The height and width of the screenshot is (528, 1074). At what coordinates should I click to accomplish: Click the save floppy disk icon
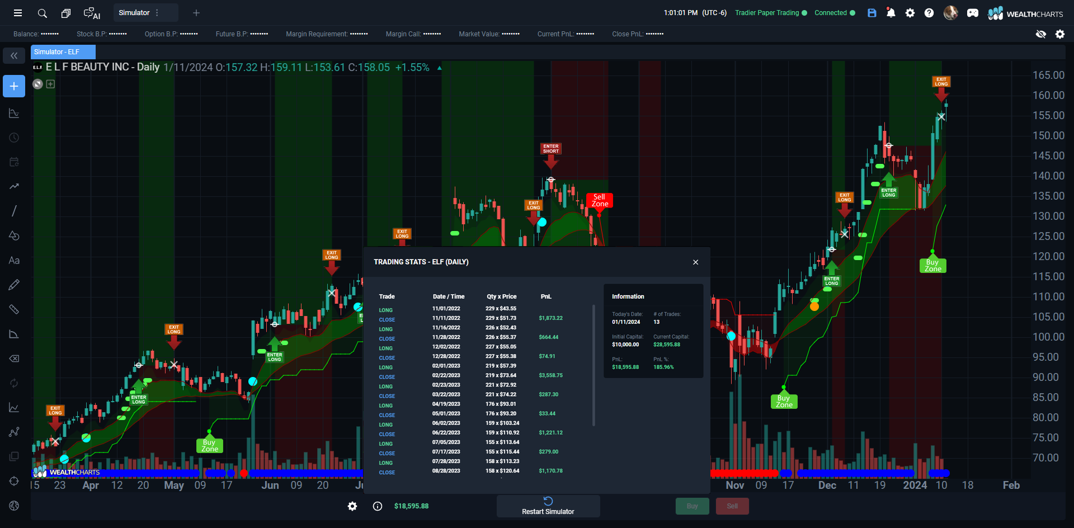(872, 13)
